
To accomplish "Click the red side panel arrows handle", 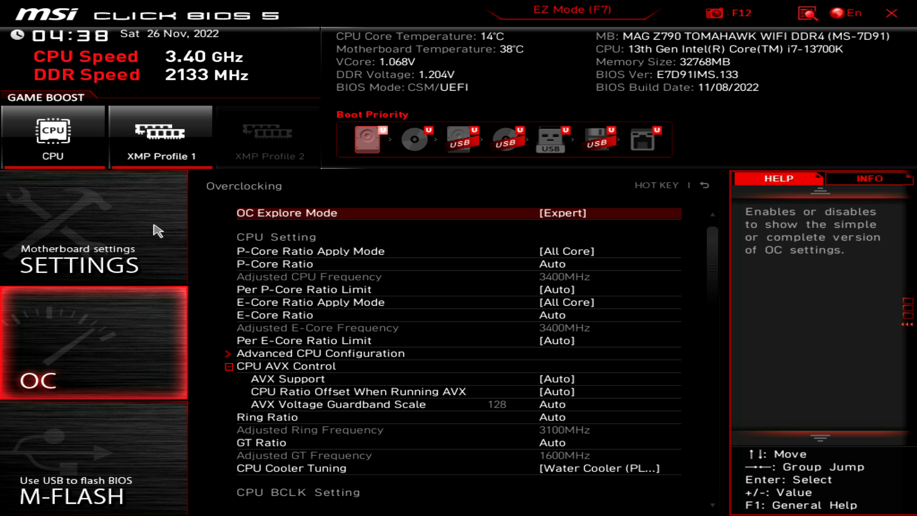I will [x=907, y=312].
